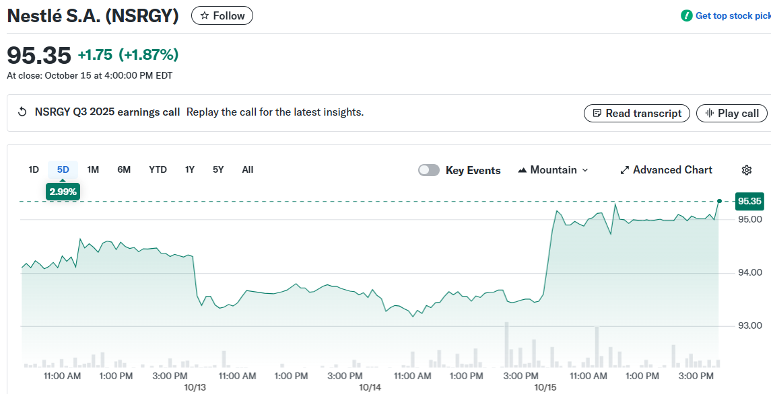Click the transcript icon in Read transcript
The height and width of the screenshot is (394, 771).
click(x=597, y=114)
